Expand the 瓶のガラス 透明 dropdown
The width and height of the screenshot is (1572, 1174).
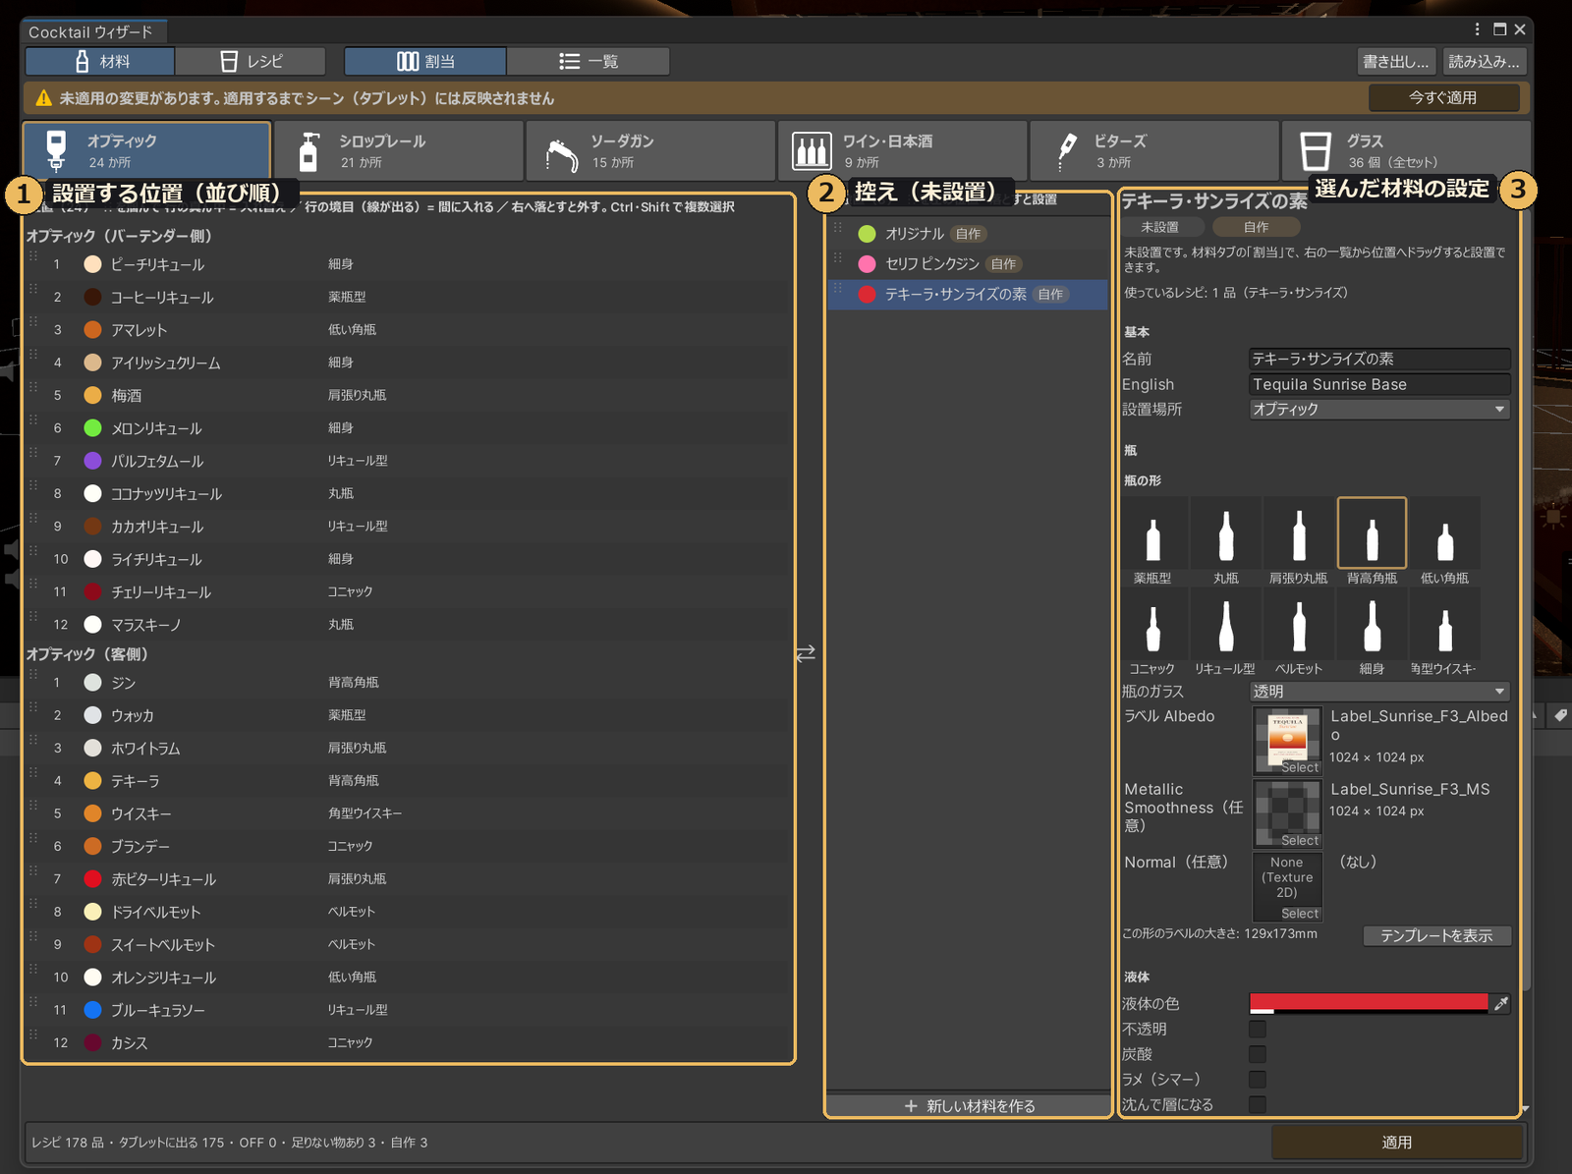coord(1379,692)
